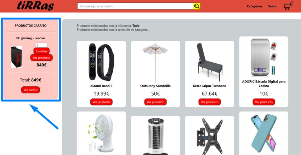Click the yellow magnifier search icon
Viewport: 301px width, 155px height.
click(197, 6)
